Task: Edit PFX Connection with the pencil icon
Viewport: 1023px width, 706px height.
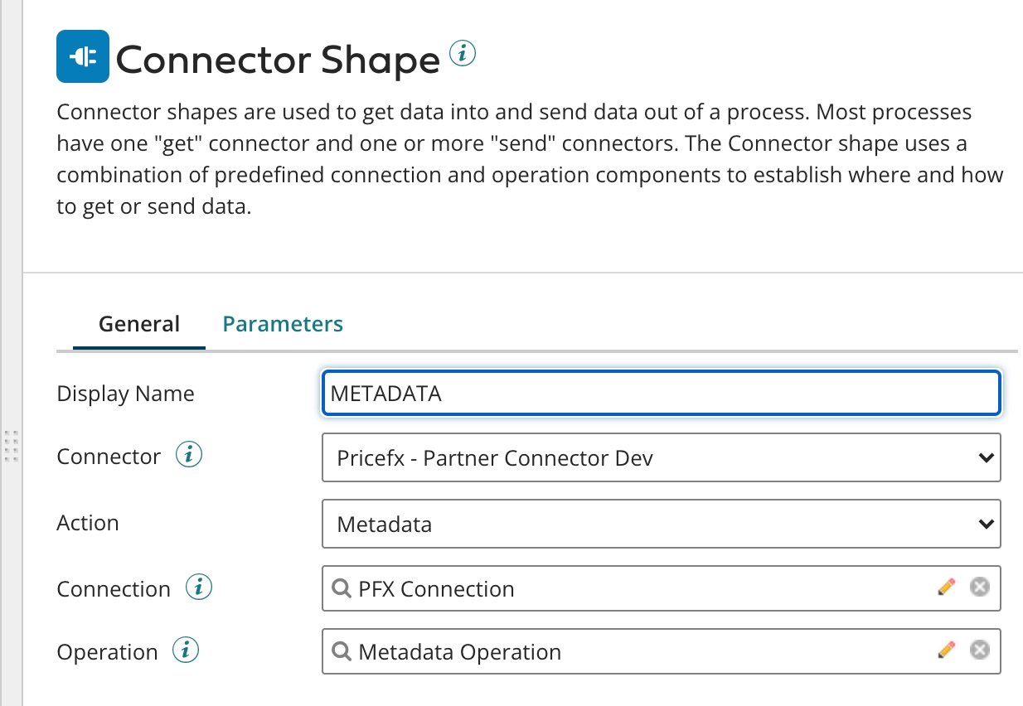Action: (x=945, y=587)
